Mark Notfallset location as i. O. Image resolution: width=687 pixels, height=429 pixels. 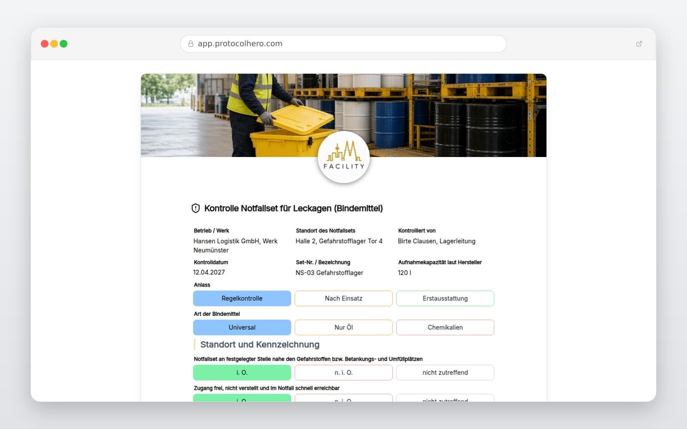(x=242, y=372)
